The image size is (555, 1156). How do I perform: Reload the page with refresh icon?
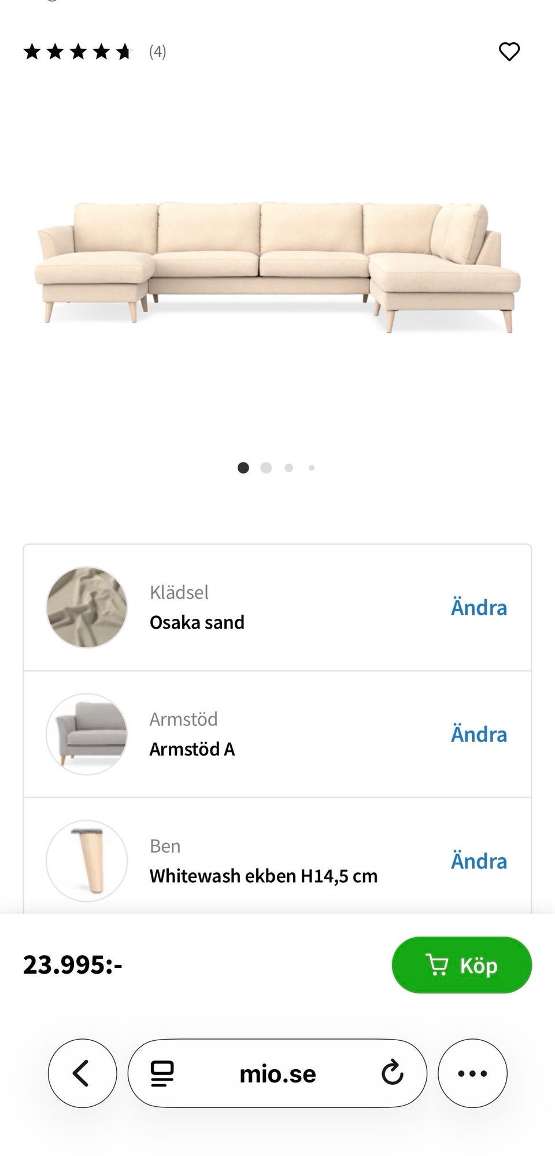click(392, 1073)
